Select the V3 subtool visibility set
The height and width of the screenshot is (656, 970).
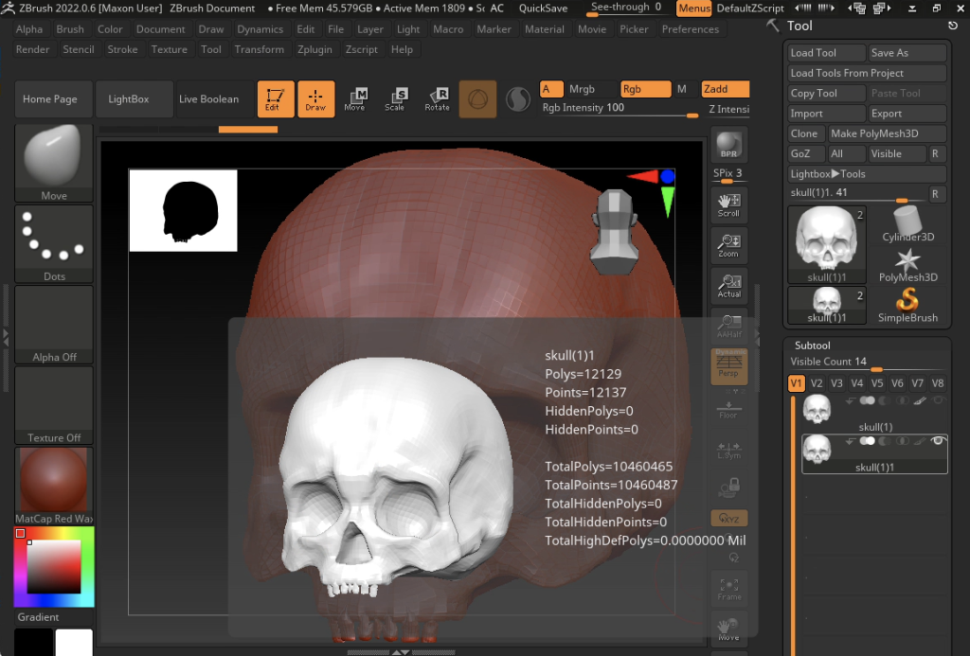click(x=836, y=383)
